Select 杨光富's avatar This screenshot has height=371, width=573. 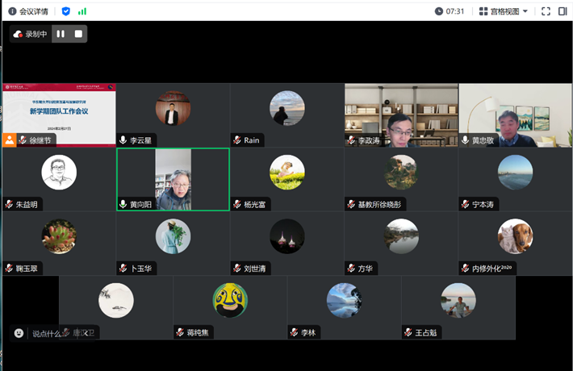pos(286,173)
